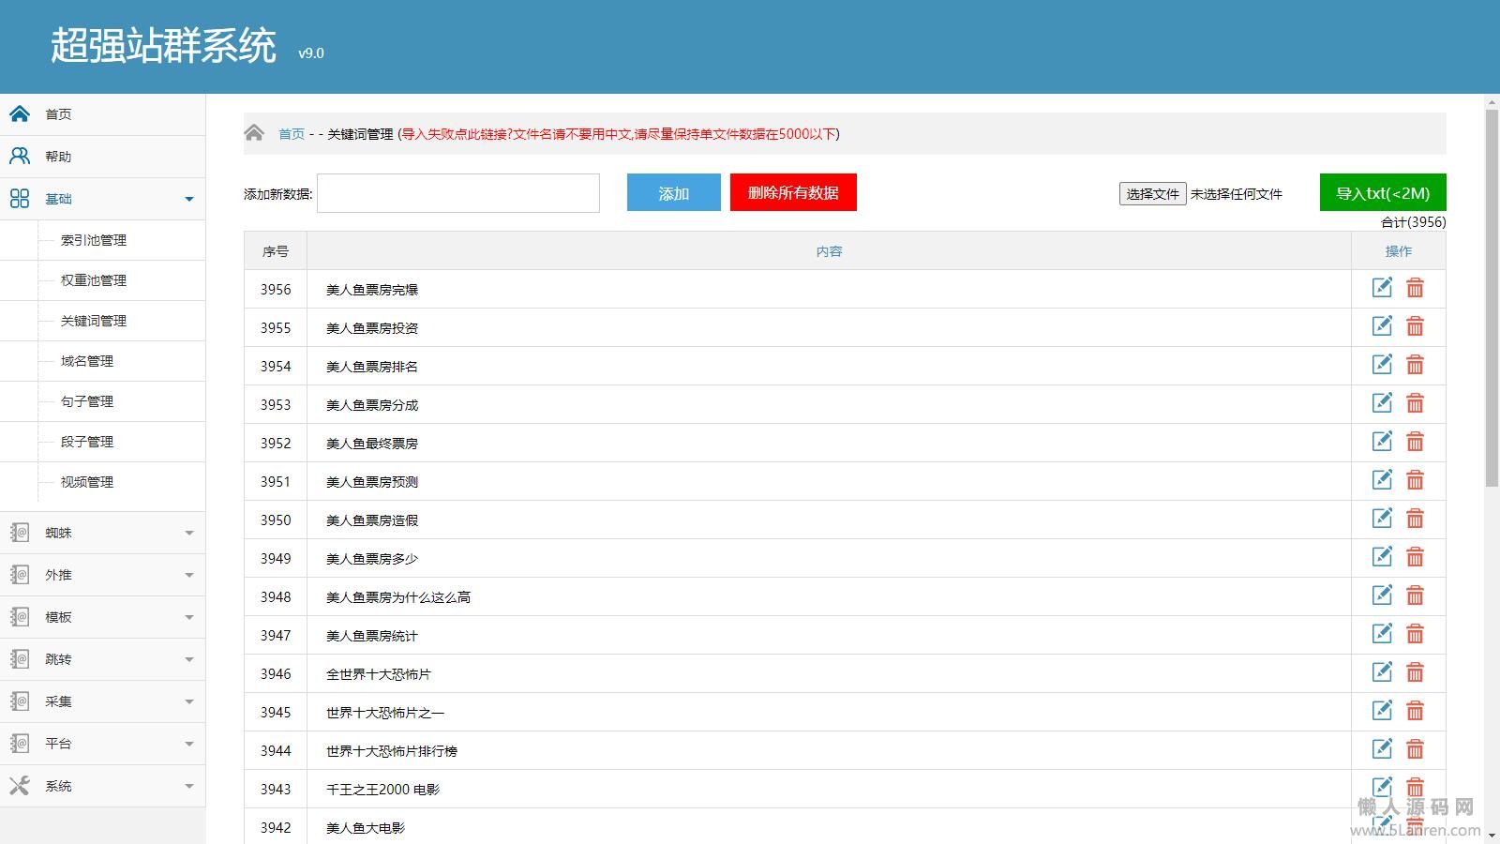Expand the 采集 sidebar menu
Screen dimensions: 1500x844
point(188,701)
